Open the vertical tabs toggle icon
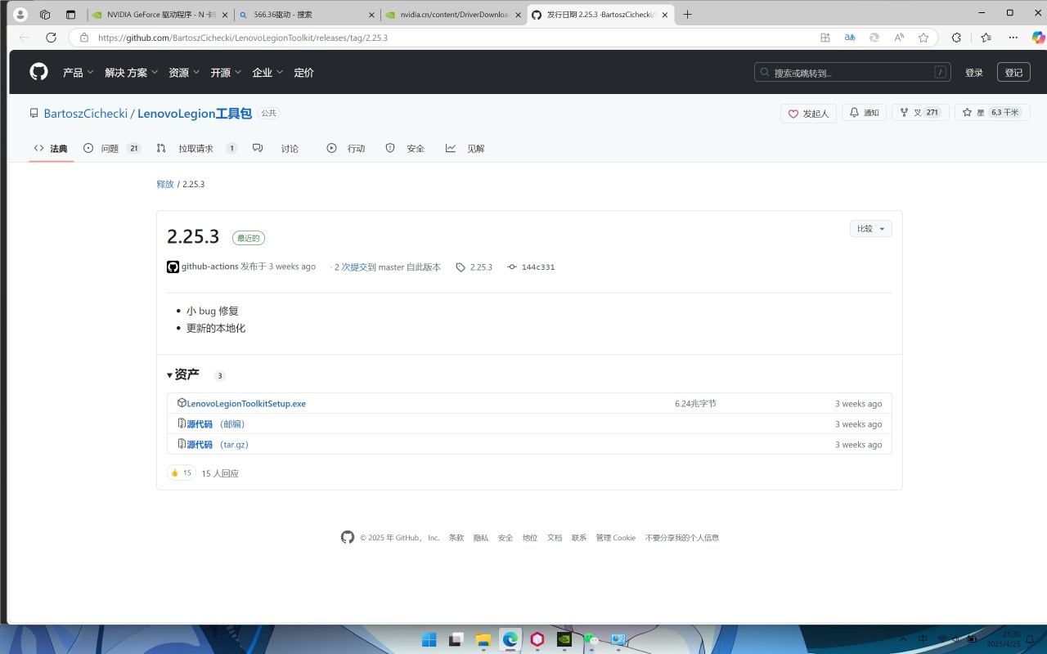This screenshot has width=1047, height=654. (x=70, y=15)
